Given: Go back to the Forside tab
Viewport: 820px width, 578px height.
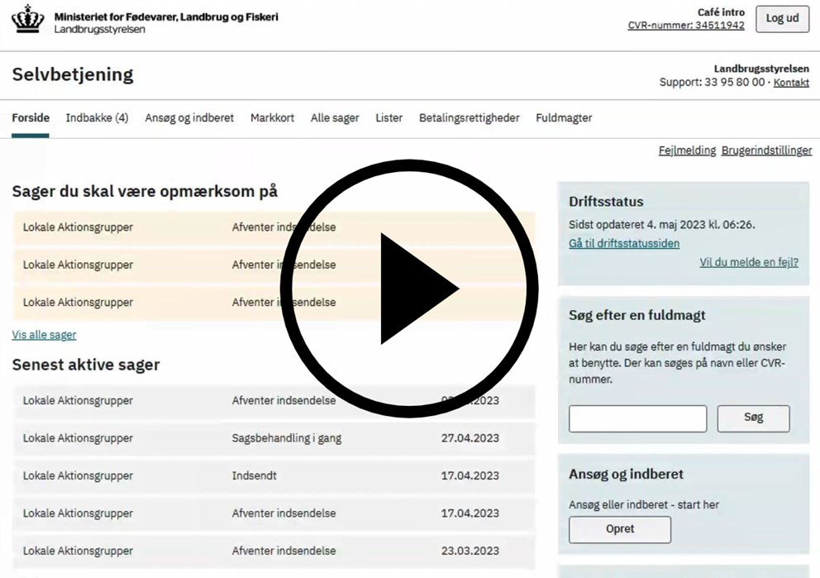Looking at the screenshot, I should [30, 117].
